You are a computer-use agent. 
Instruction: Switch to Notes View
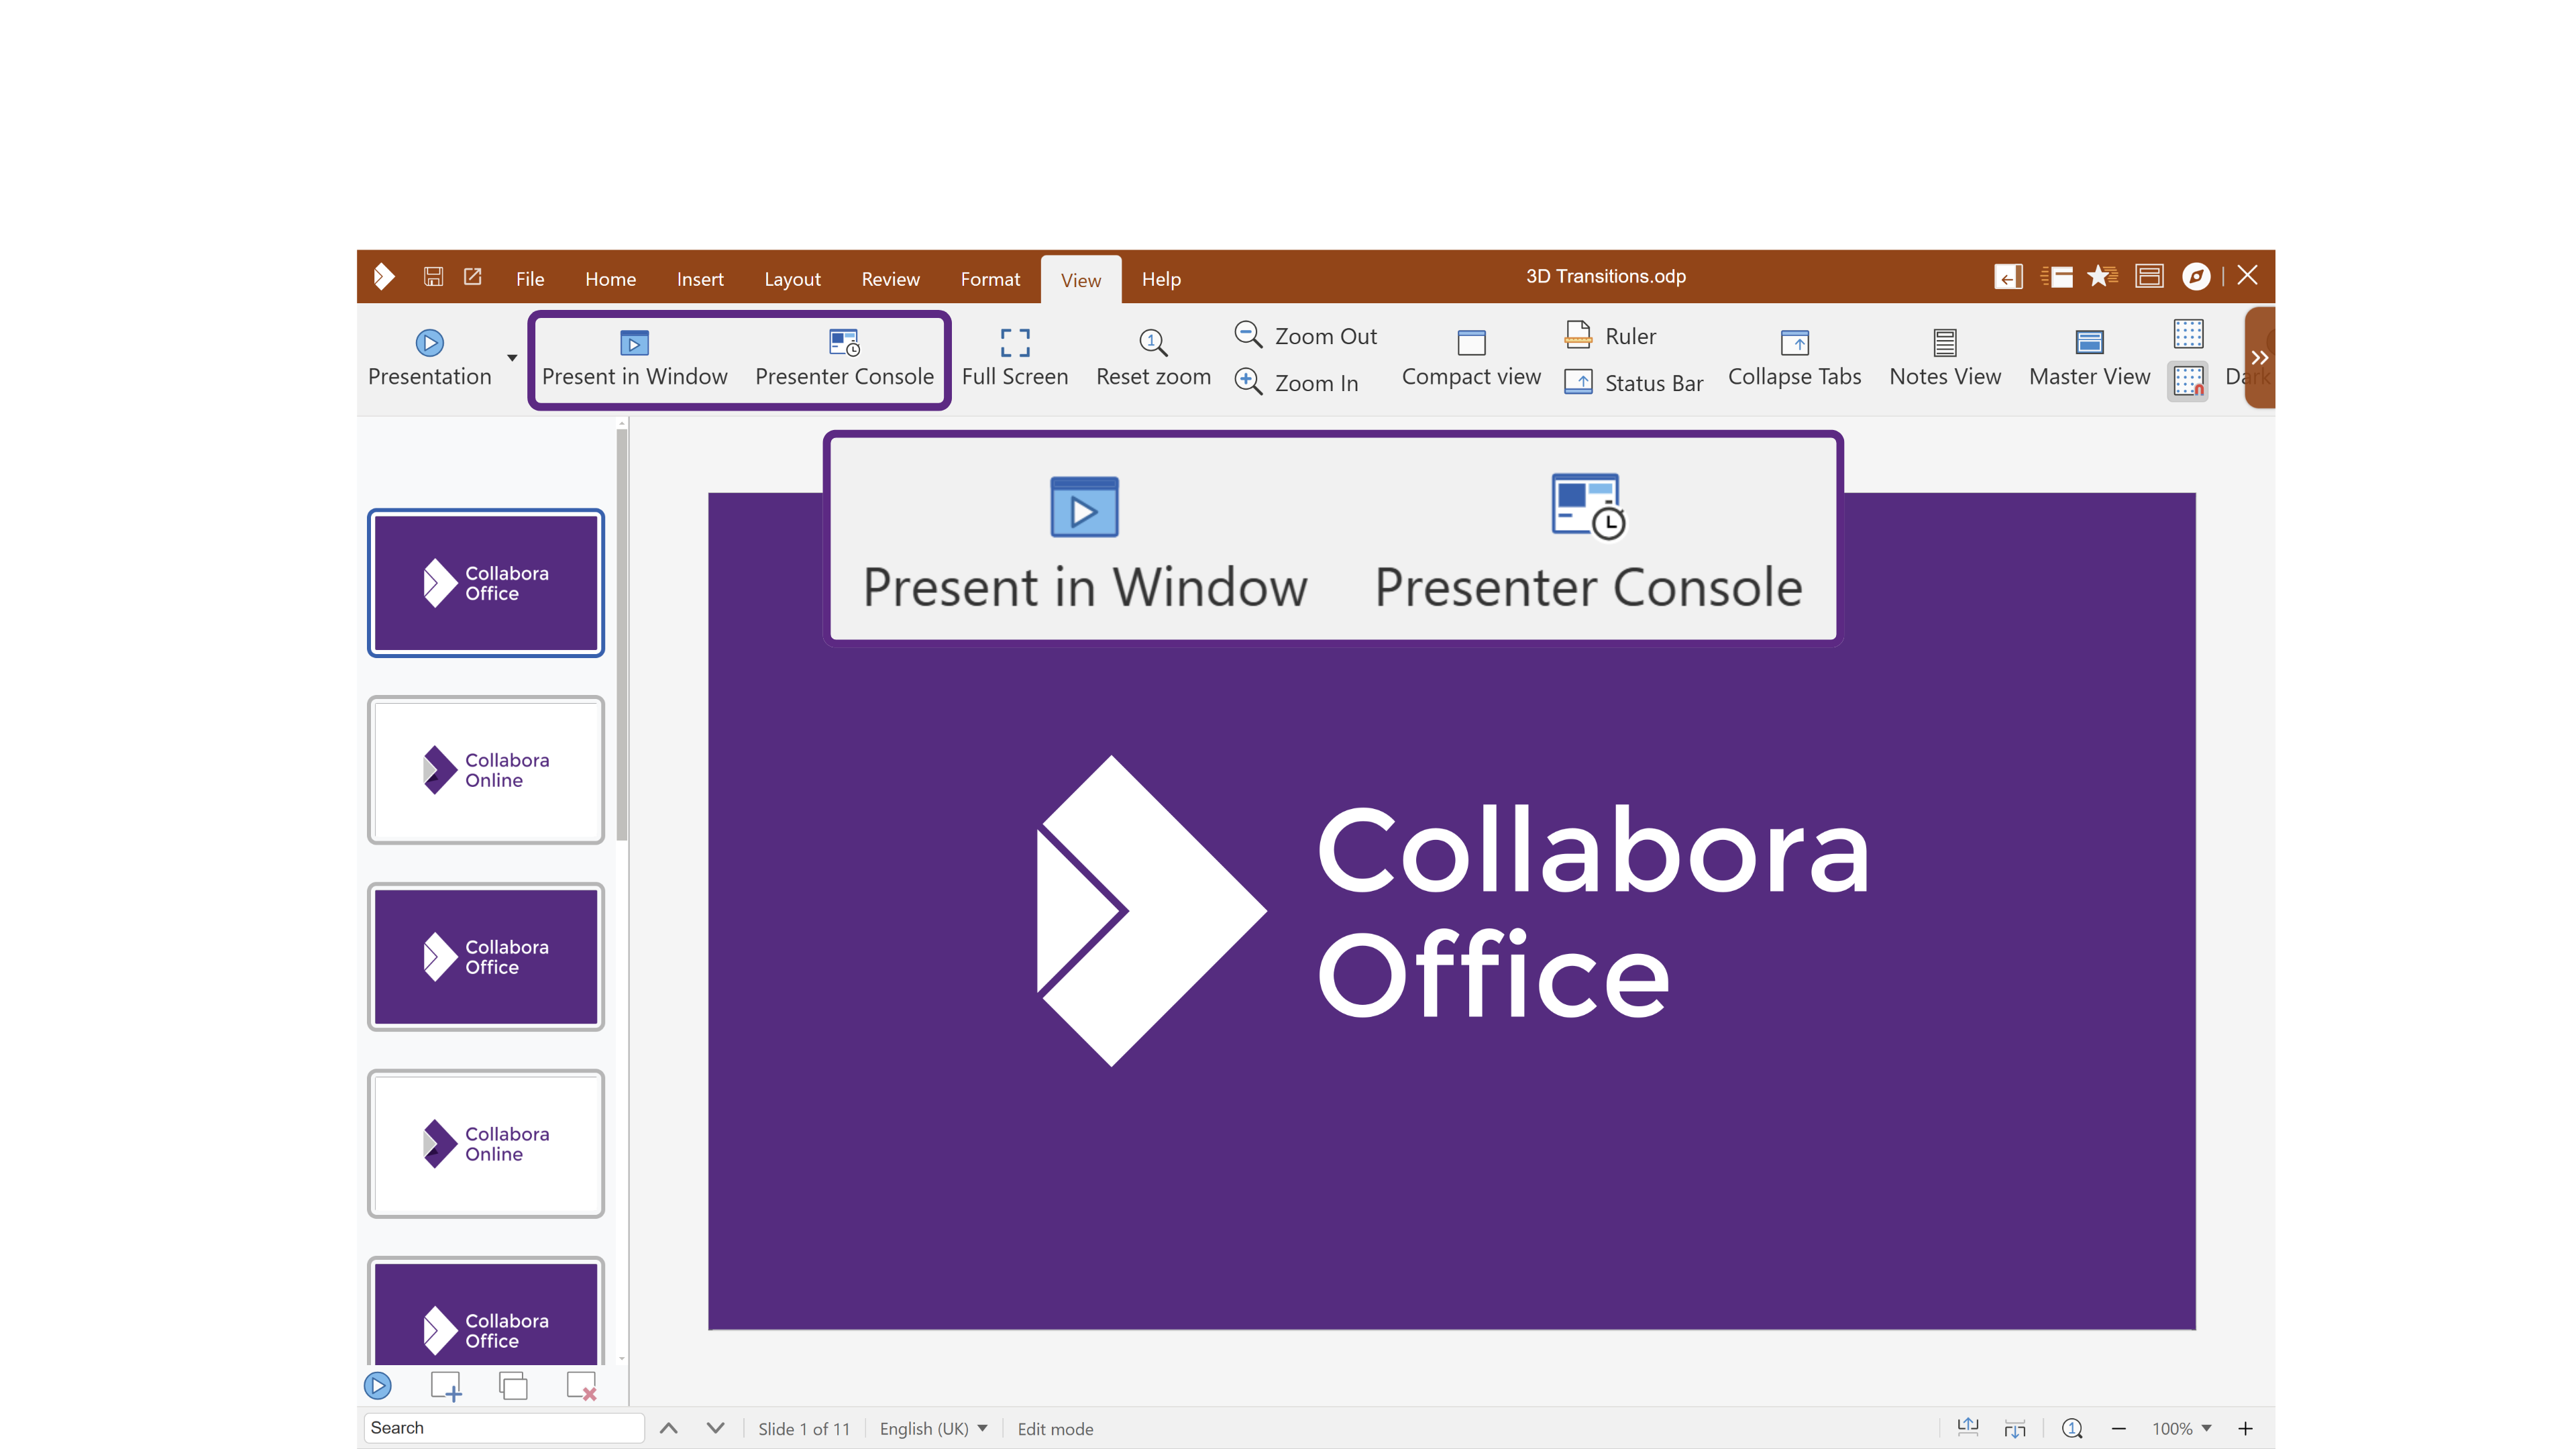click(1945, 358)
